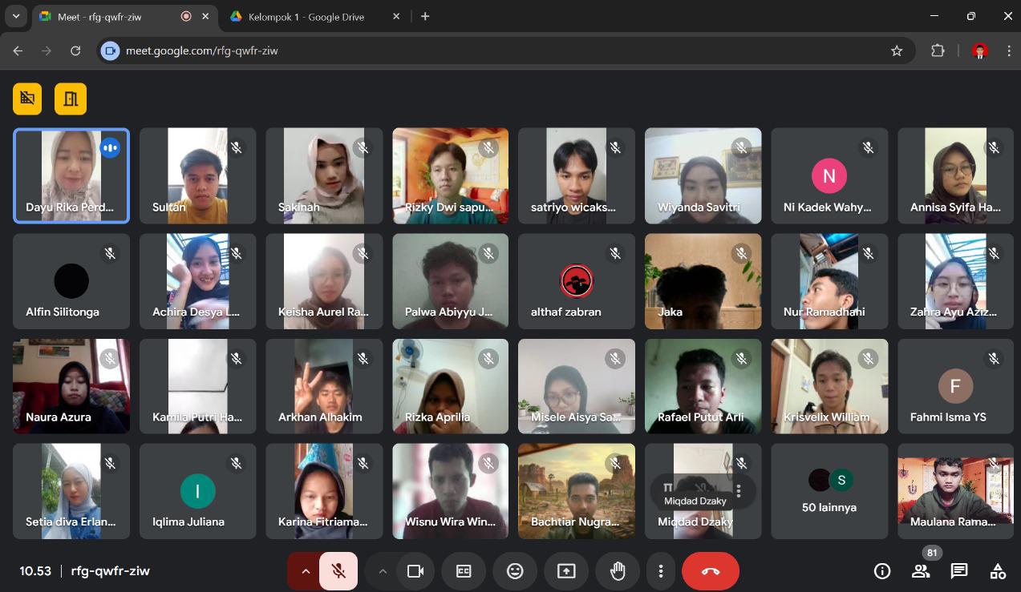The width and height of the screenshot is (1021, 592).
Task: Open the meeting details info icon
Action: [x=882, y=571]
